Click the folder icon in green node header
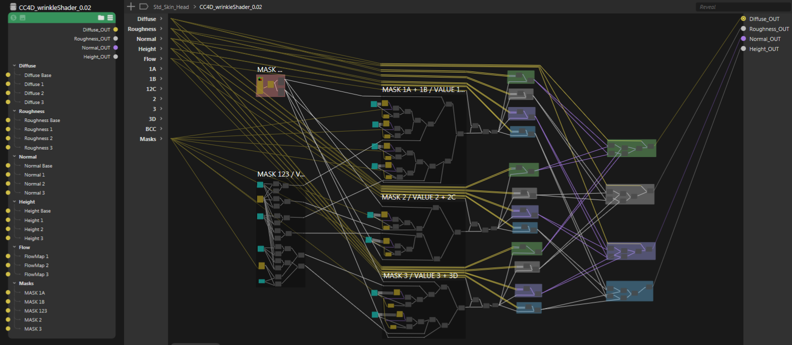 [101, 17]
